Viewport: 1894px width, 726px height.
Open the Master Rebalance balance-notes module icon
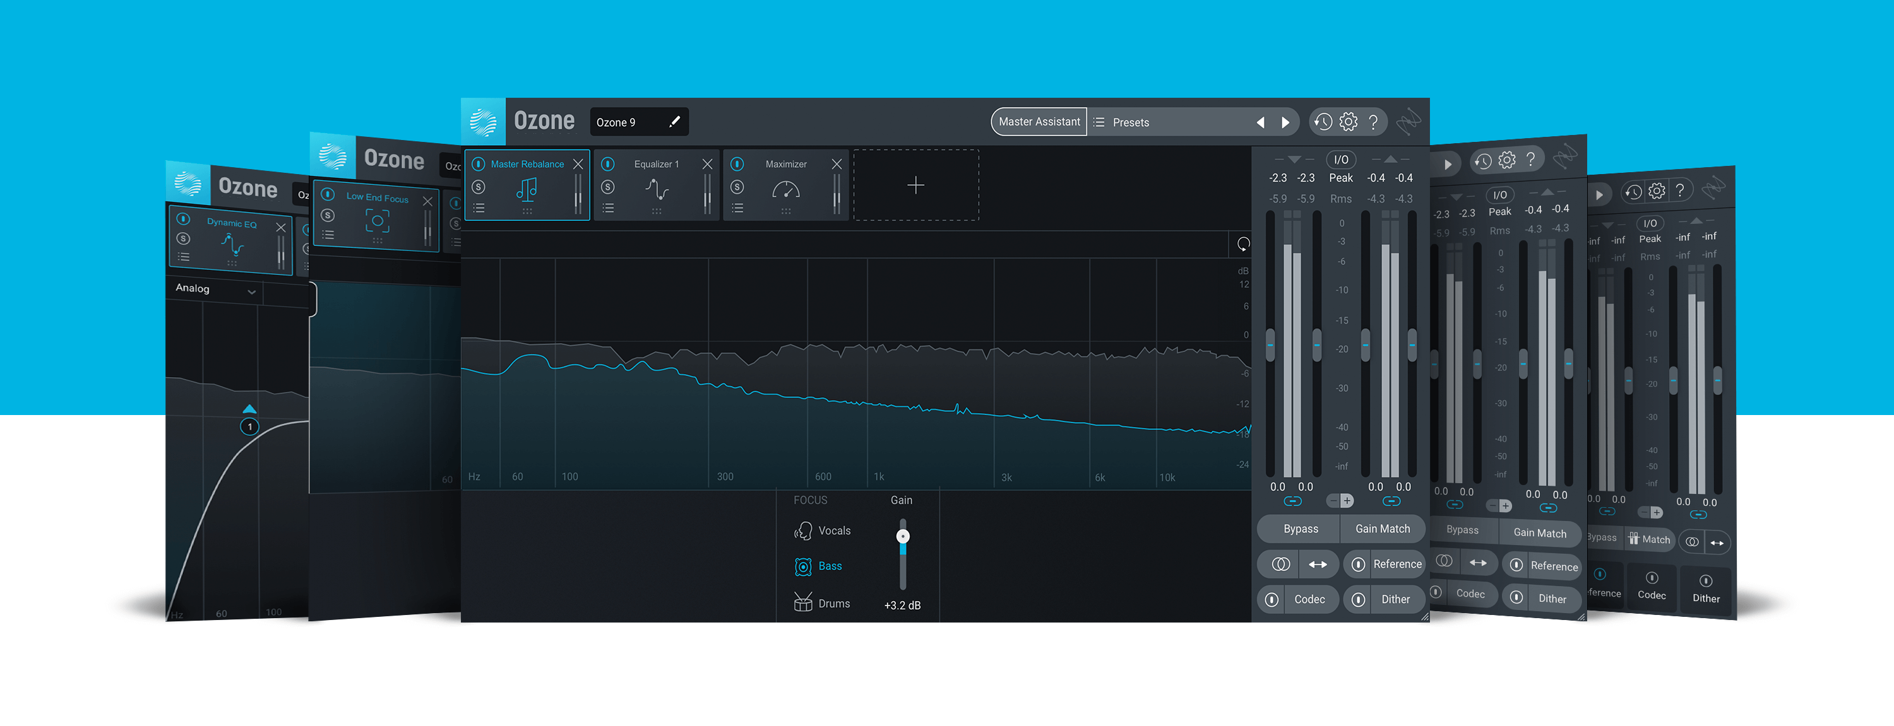[527, 190]
